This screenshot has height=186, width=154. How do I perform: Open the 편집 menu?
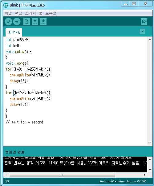tap(18, 13)
